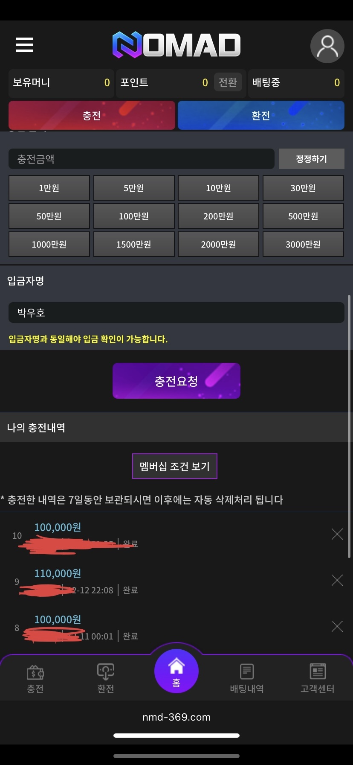Click the 충전요청 purple button
This screenshot has width=353, height=765.
pyautogui.click(x=176, y=381)
